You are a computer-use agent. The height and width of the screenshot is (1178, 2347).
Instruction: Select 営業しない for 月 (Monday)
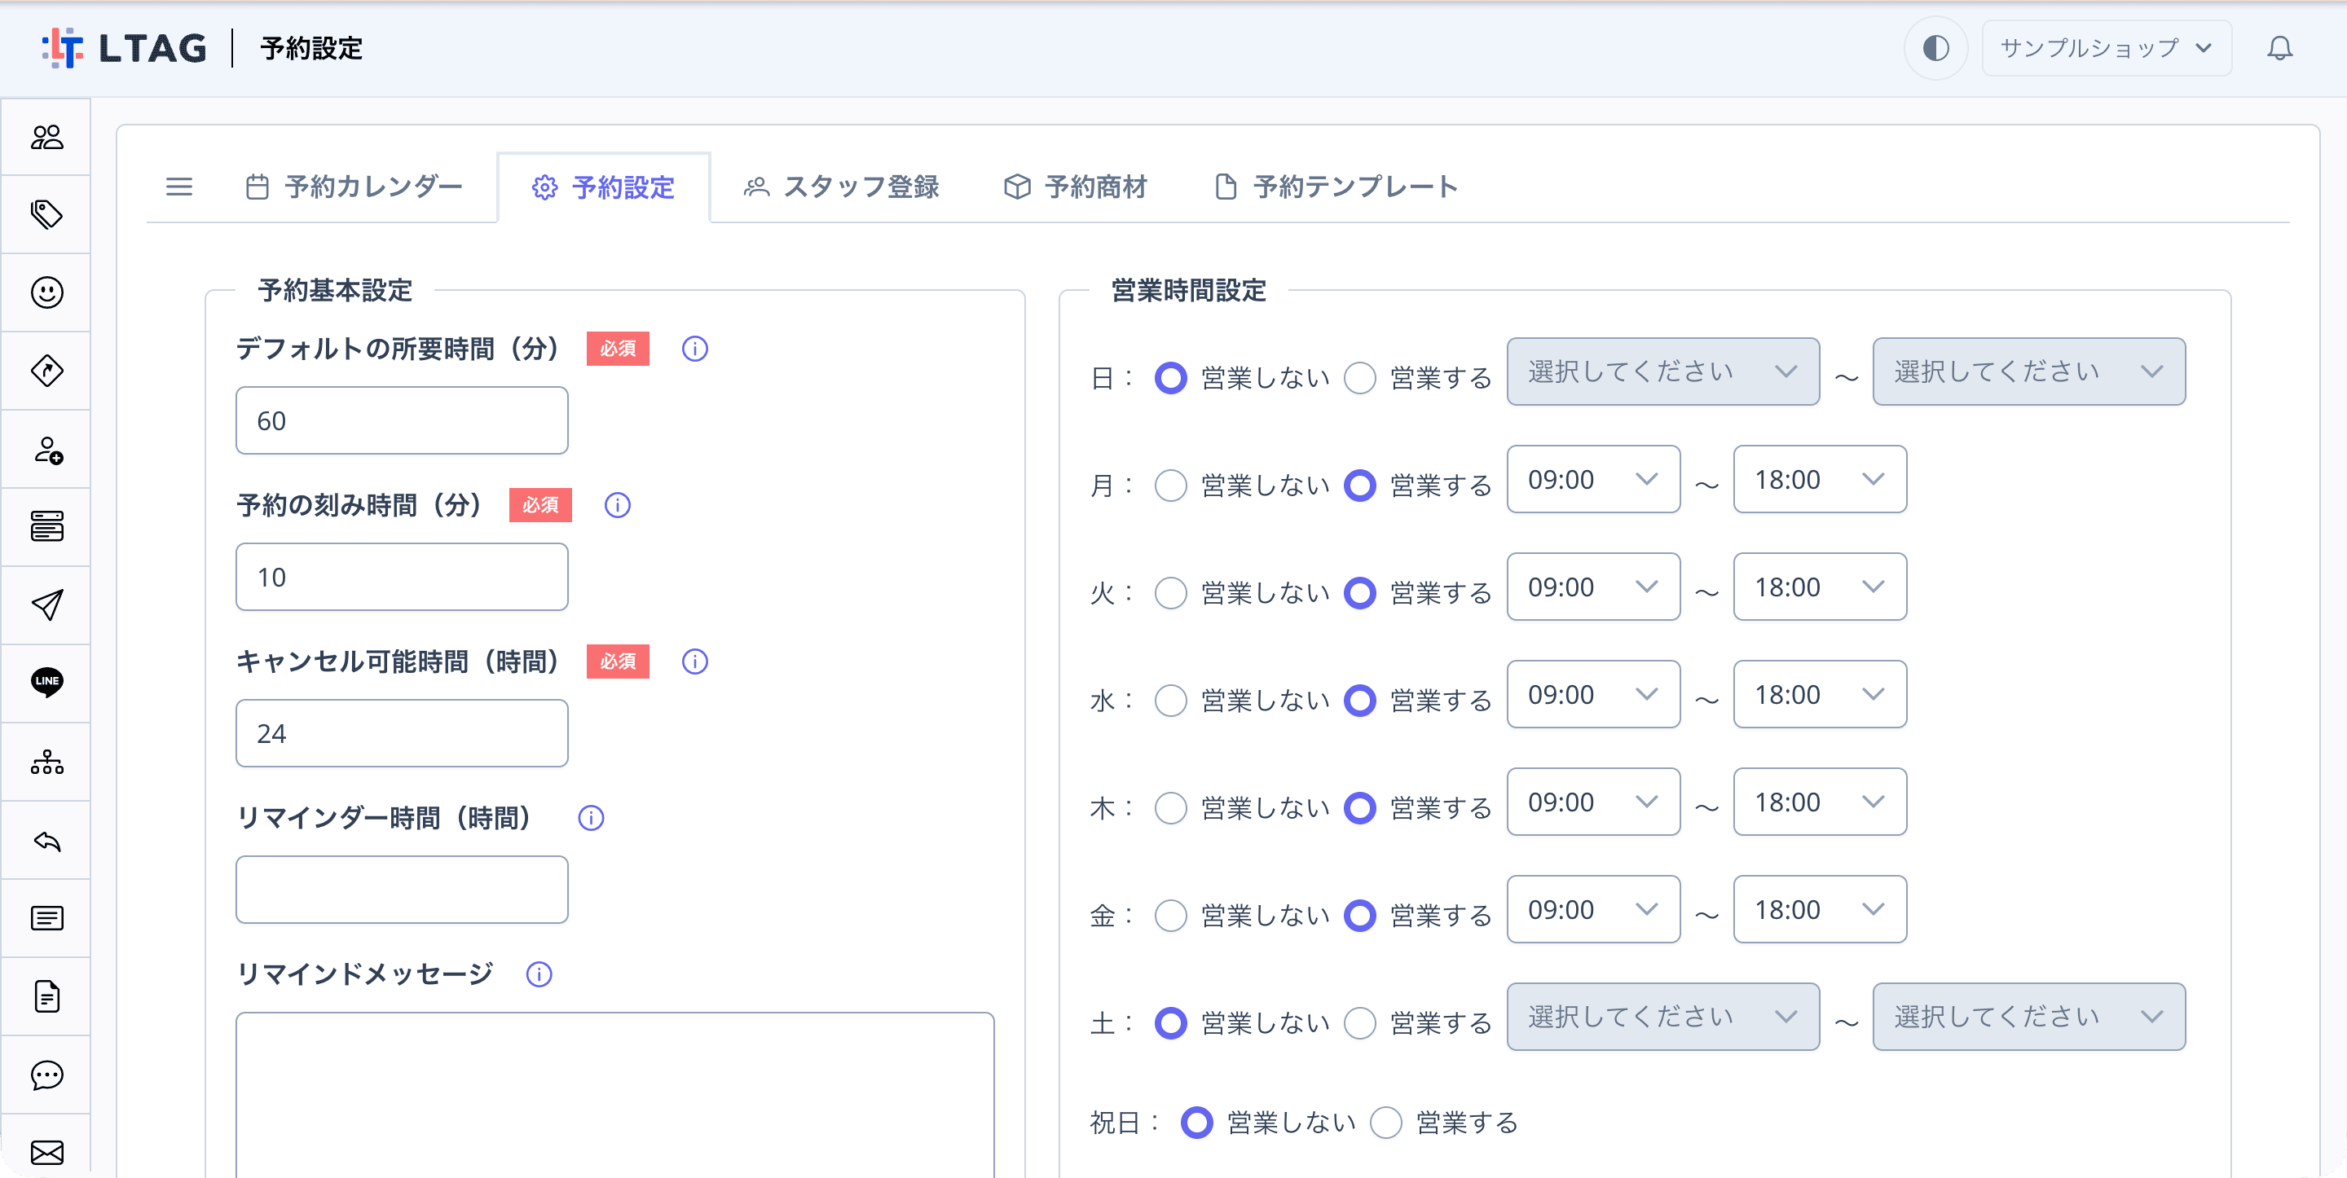point(1171,485)
